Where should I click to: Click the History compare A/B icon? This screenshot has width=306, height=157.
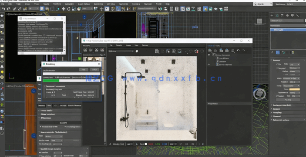click(91, 50)
